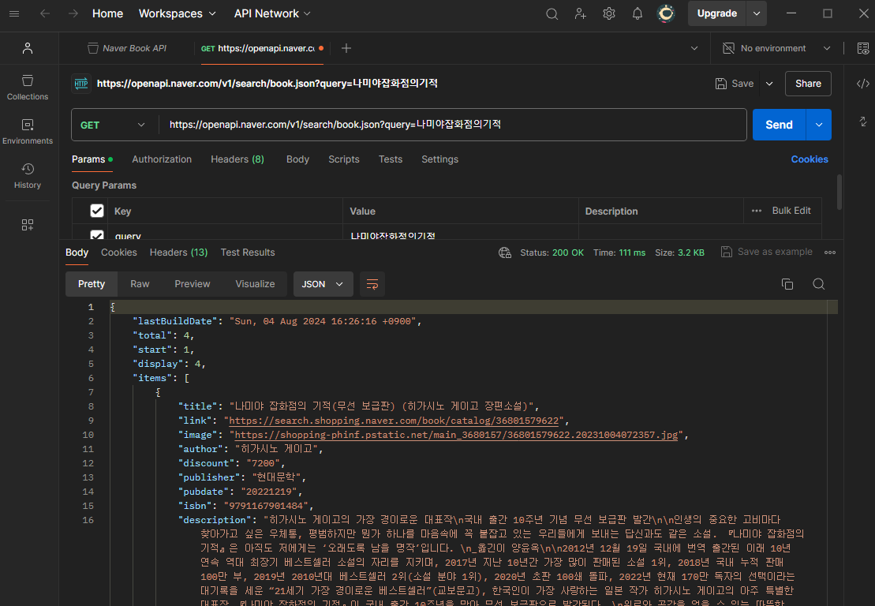
Task: Open the response Cookies tab
Action: tap(119, 252)
